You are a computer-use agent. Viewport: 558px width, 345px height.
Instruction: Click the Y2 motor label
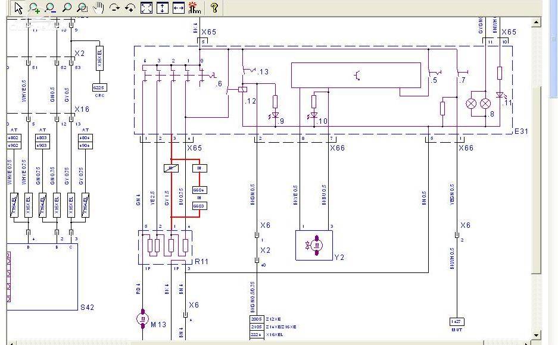pos(339,257)
